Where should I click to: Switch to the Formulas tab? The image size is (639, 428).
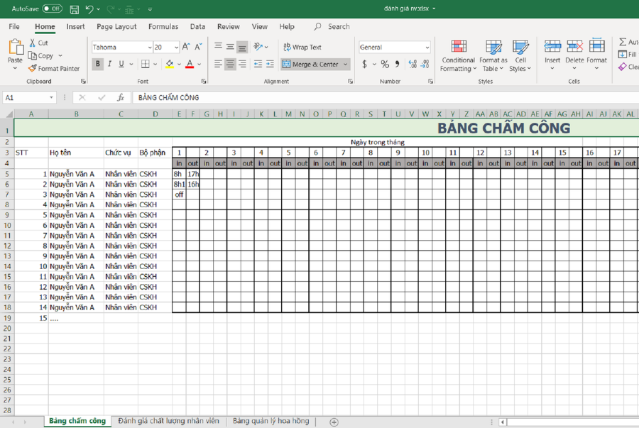click(x=163, y=26)
